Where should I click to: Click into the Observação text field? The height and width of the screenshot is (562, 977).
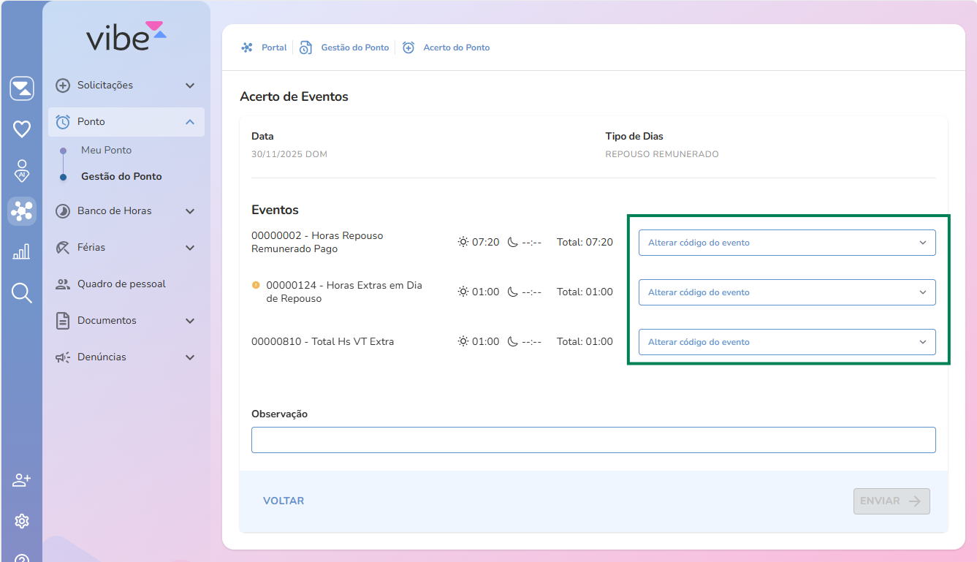593,440
